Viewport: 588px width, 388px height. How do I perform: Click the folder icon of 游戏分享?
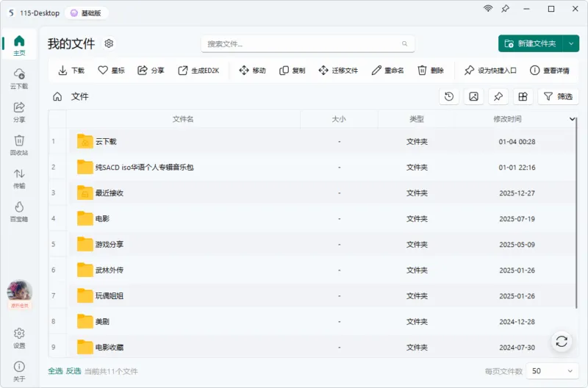click(x=85, y=244)
